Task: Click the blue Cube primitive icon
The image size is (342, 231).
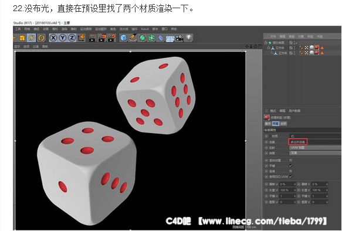Action: (x=124, y=38)
